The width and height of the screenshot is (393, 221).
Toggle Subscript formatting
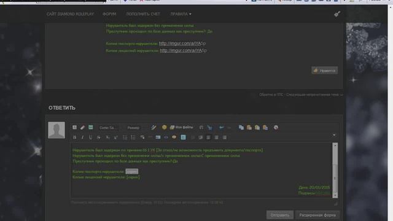coord(107,138)
